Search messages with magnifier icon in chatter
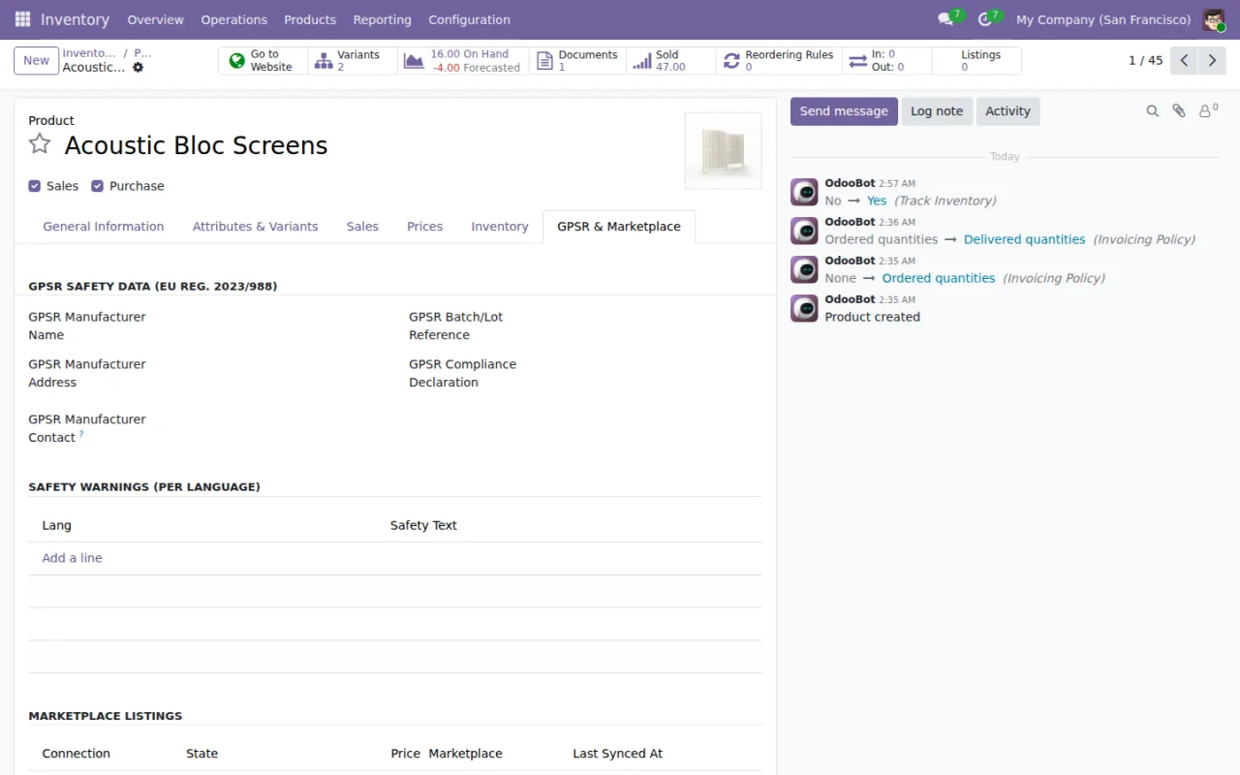The height and width of the screenshot is (775, 1240). pos(1153,111)
